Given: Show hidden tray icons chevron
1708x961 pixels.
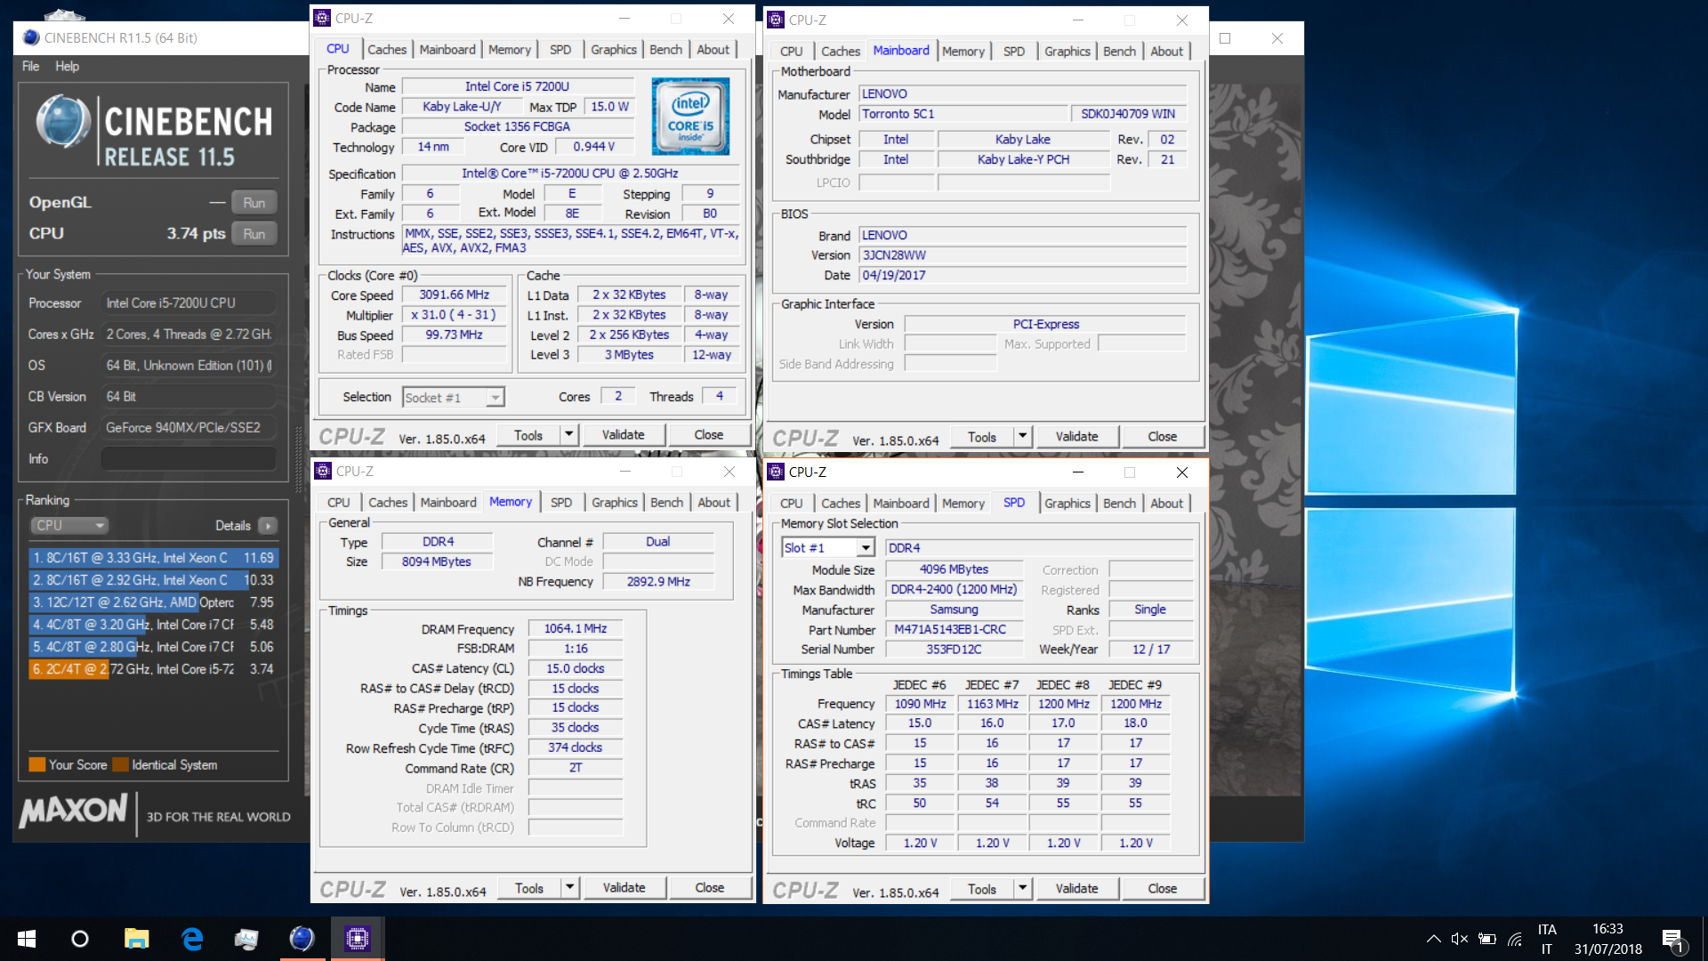Looking at the screenshot, I should coord(1433,939).
